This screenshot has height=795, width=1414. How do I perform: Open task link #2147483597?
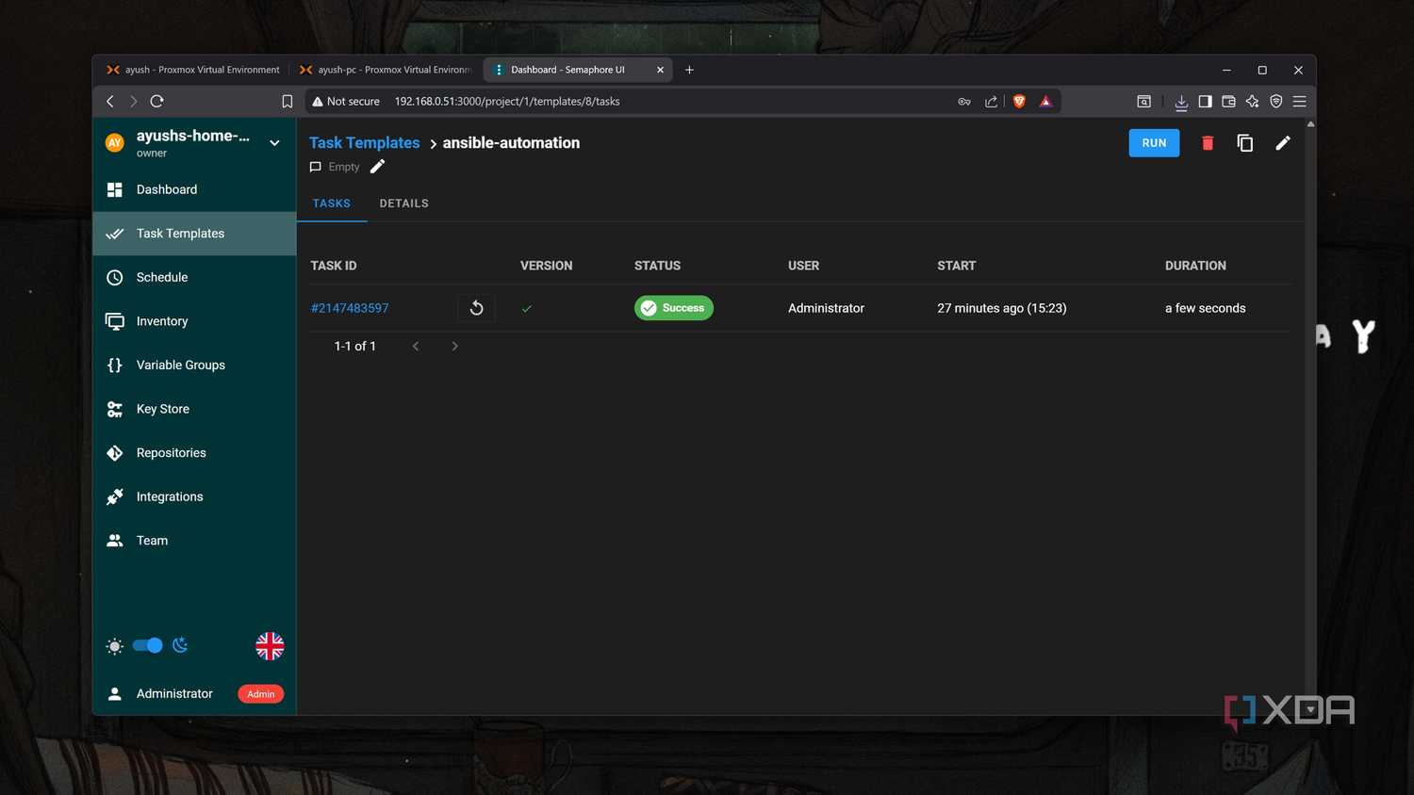point(350,308)
